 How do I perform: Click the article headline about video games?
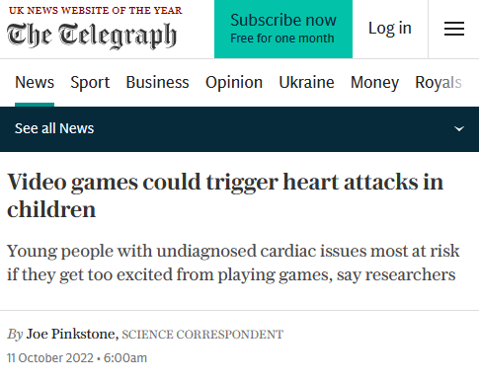click(225, 195)
